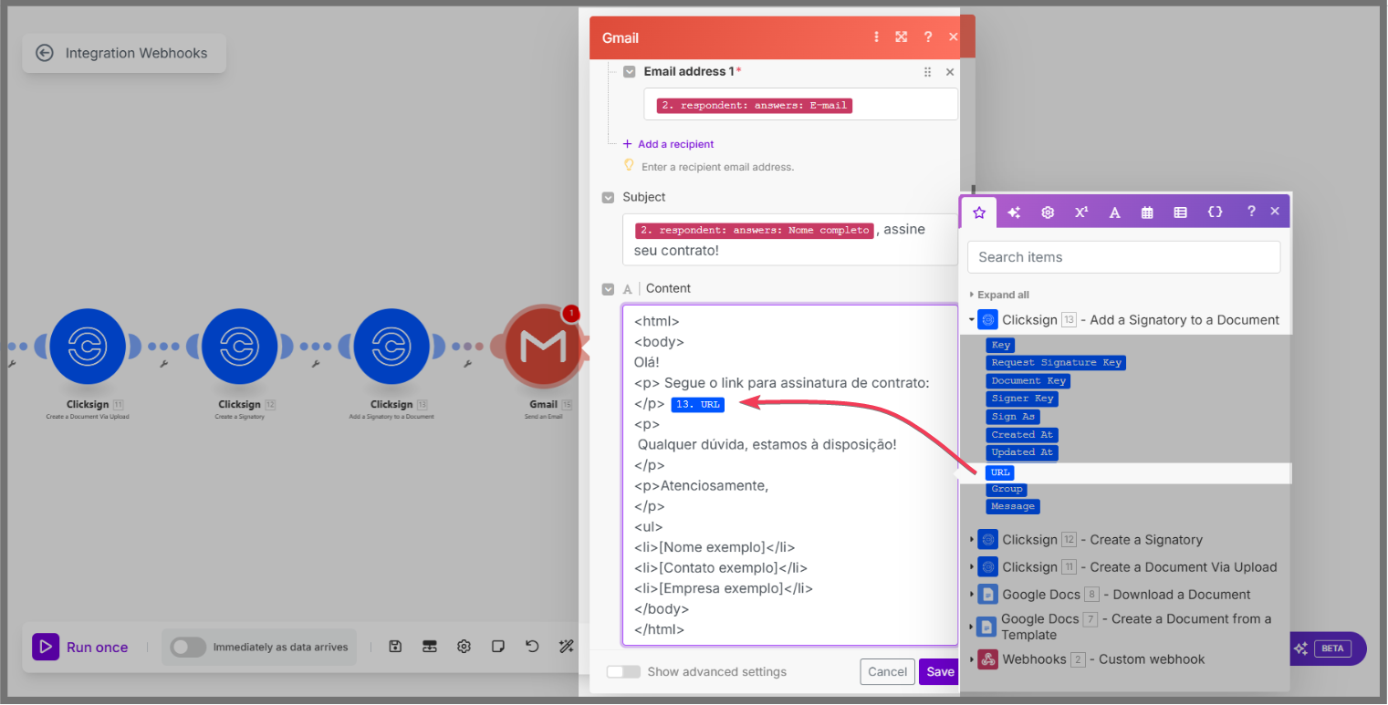1388x705 pixels.
Task: Close the mapping panel
Action: [1275, 212]
